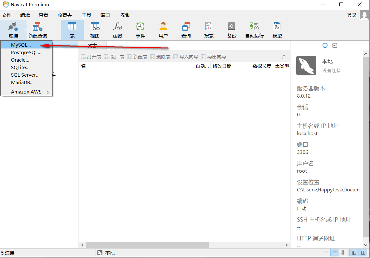370x258 pixels.
Task: Show the DDL panel icon
Action: pyautogui.click(x=335, y=45)
